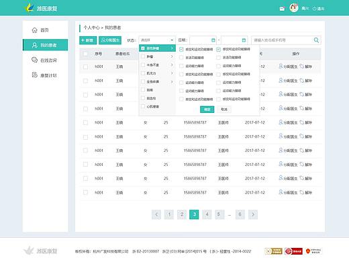This screenshot has width=349, height=262.
Task: Expand the 肌无力 submenu chevron
Action: [172, 73]
